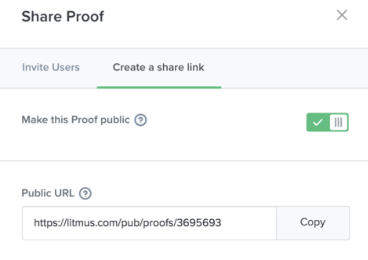The width and height of the screenshot is (368, 260).
Task: Open help icon beside Make this Proof public
Action: pos(141,120)
